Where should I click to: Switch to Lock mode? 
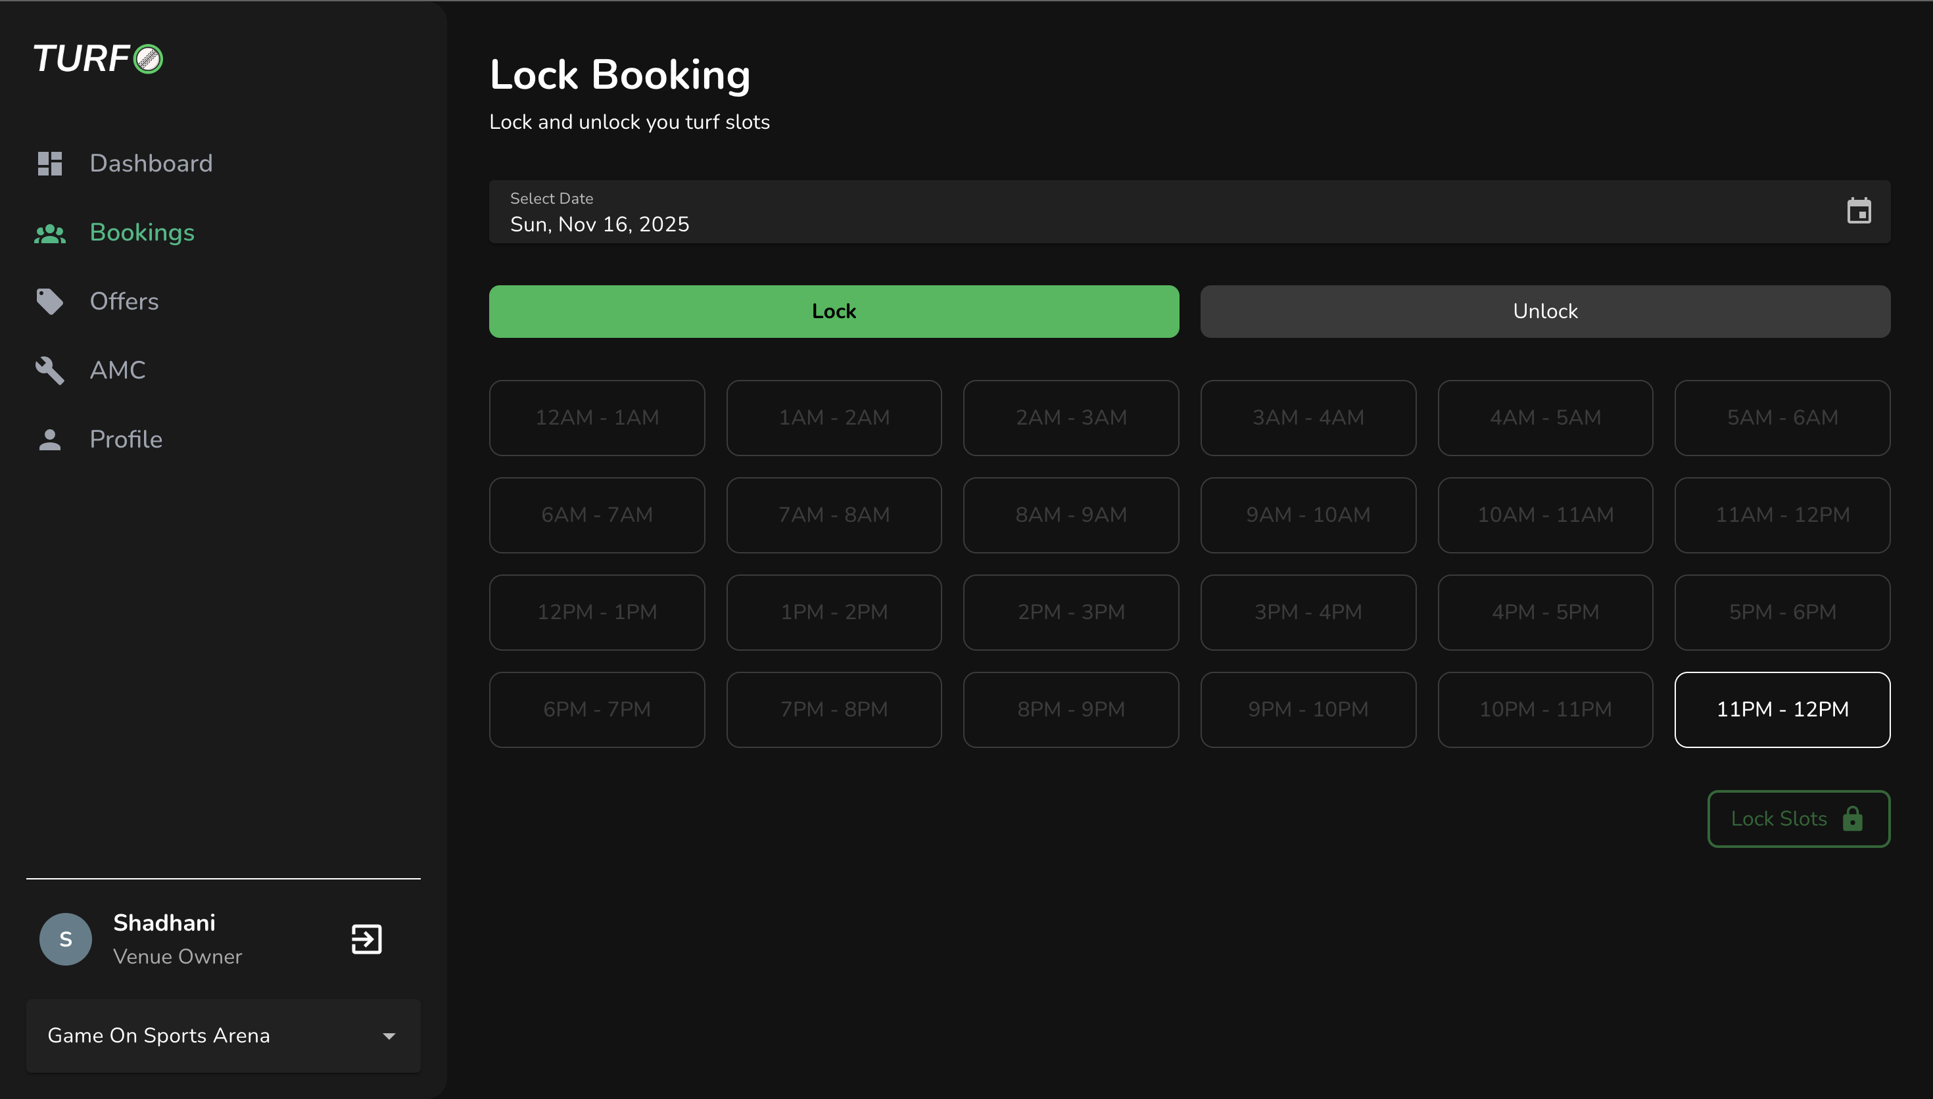point(833,311)
